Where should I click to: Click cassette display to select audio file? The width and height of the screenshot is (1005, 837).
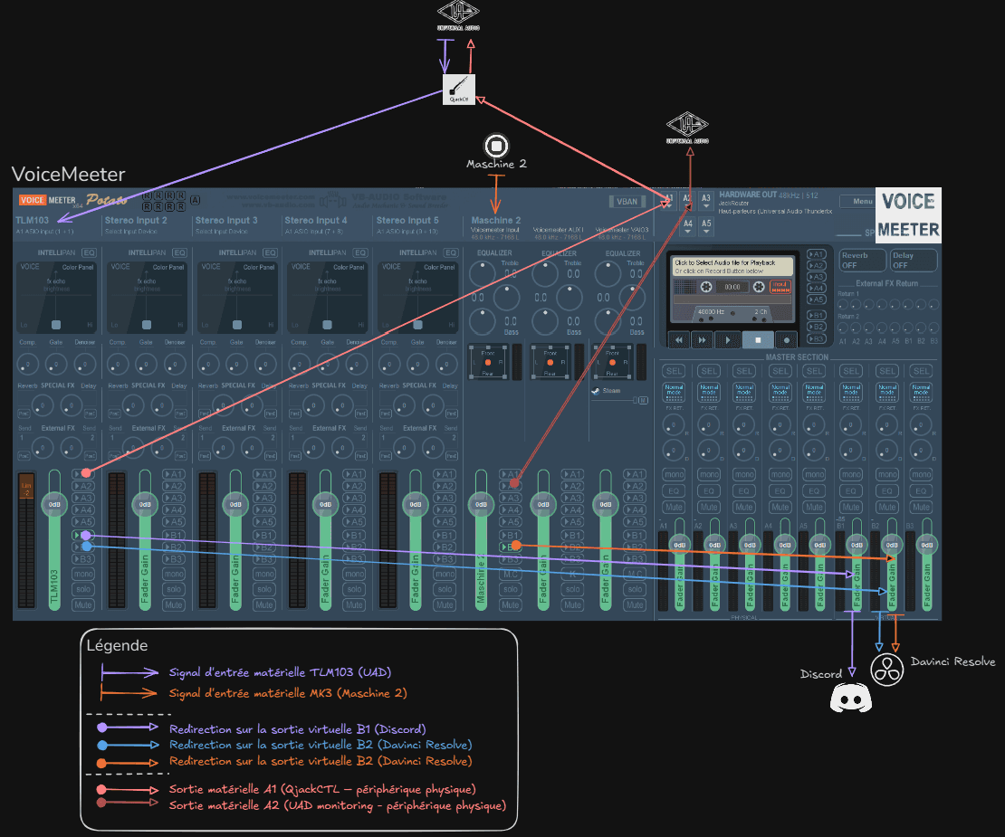point(732,266)
